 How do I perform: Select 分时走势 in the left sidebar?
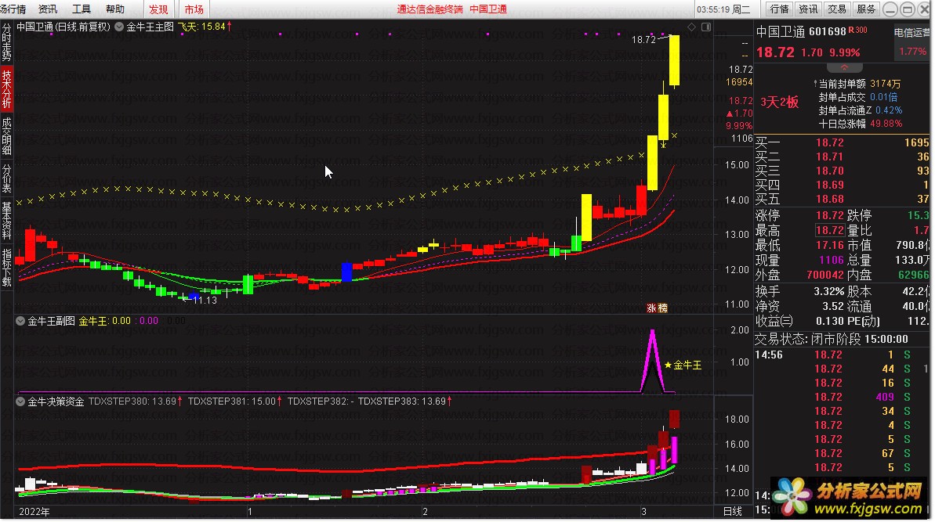[x=6, y=42]
